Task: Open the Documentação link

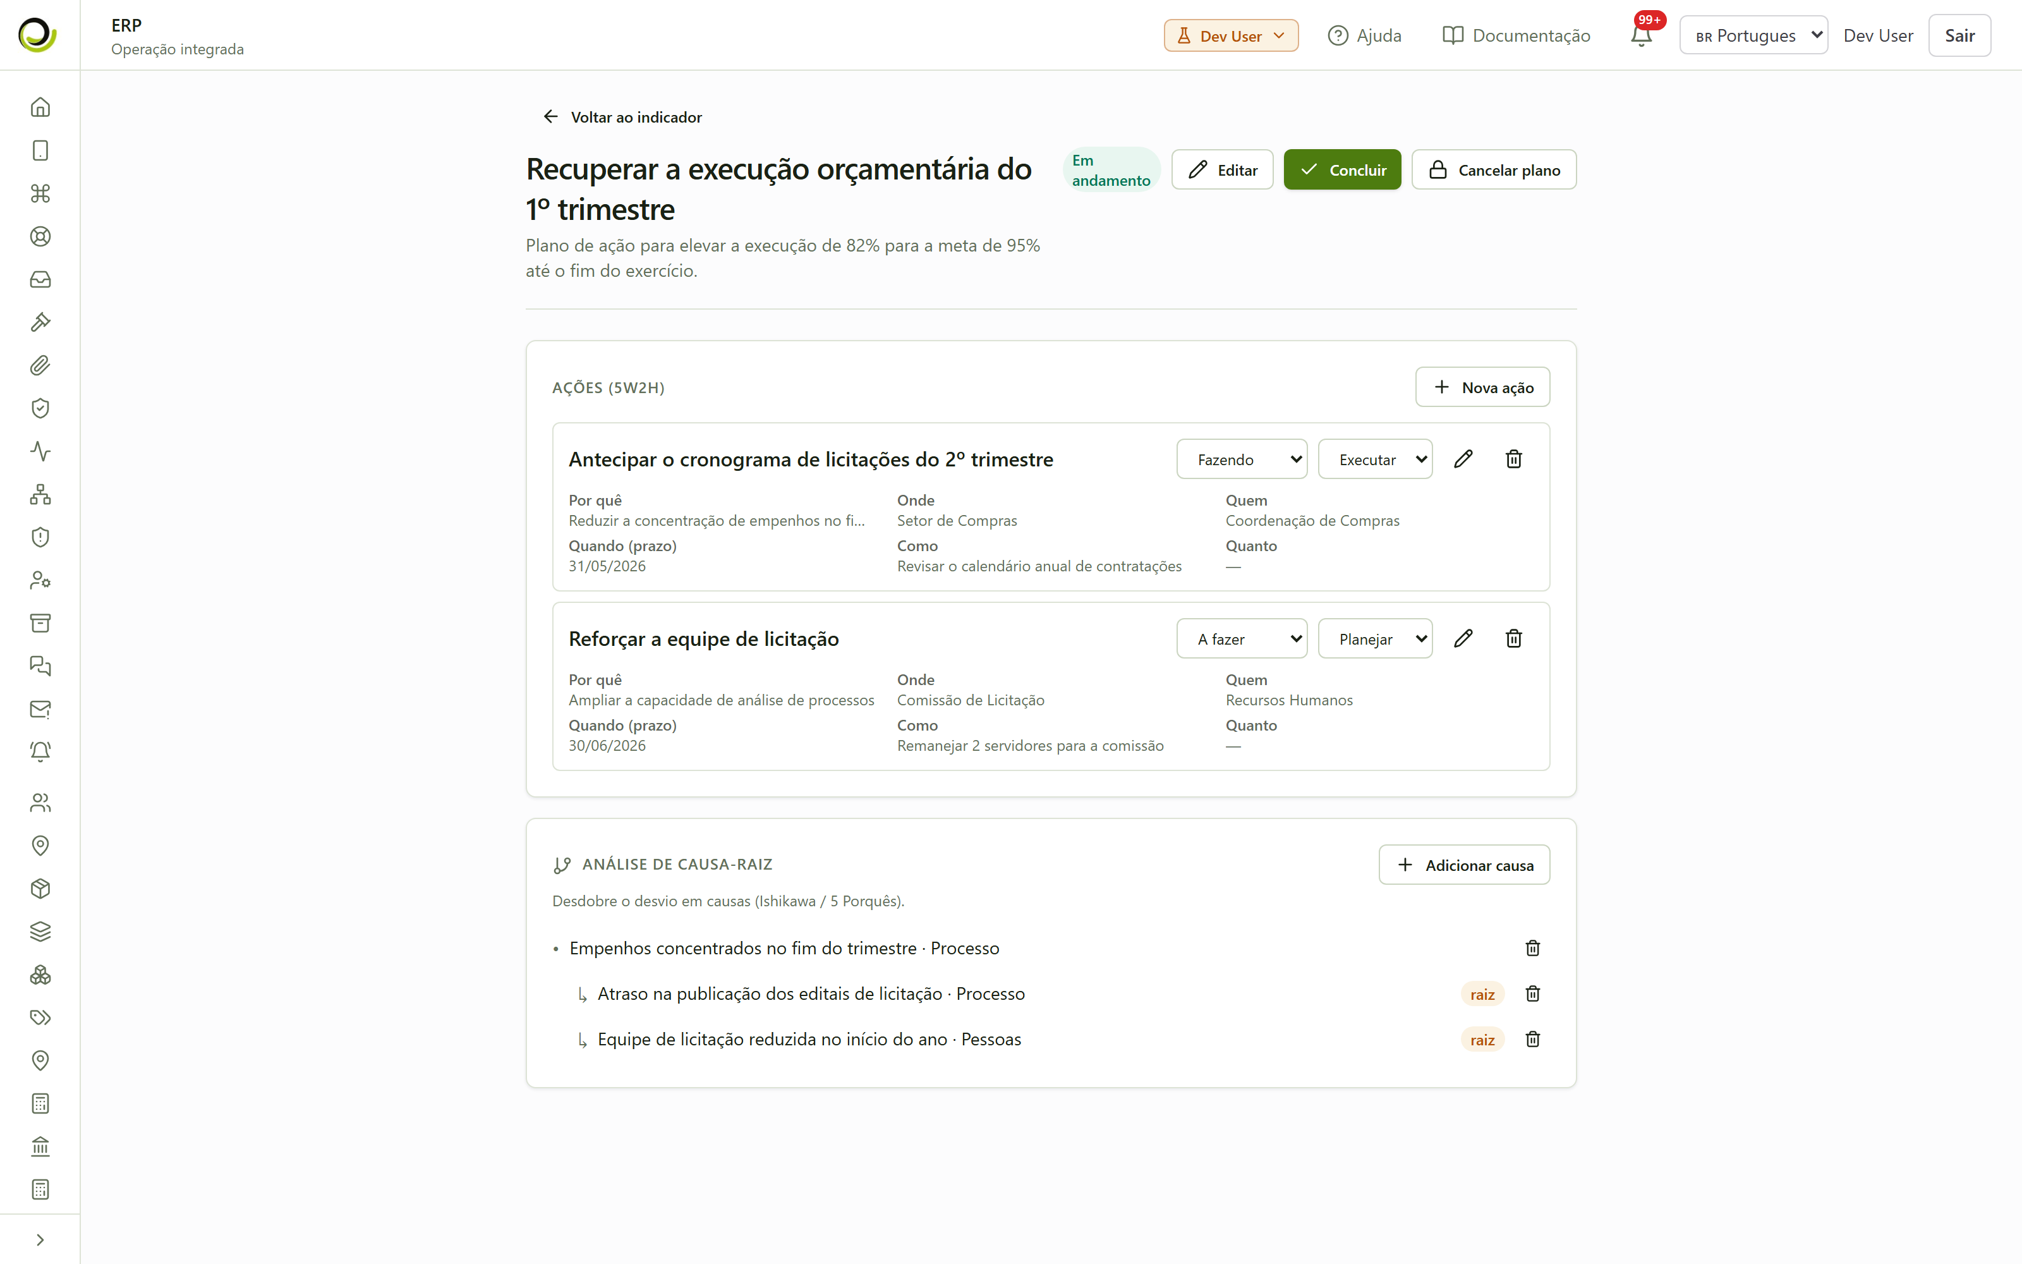Action: click(x=1516, y=35)
